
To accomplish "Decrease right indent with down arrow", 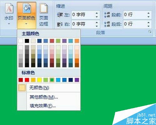I will [97, 26].
